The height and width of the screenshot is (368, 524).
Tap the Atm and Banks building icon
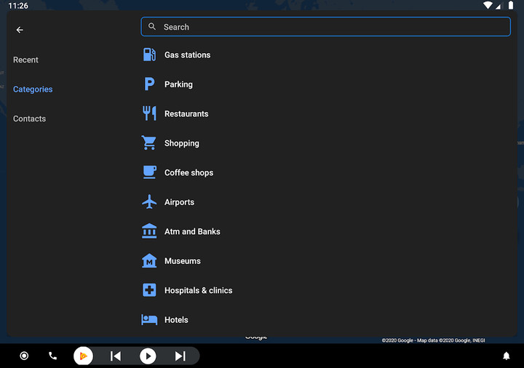[x=149, y=231]
